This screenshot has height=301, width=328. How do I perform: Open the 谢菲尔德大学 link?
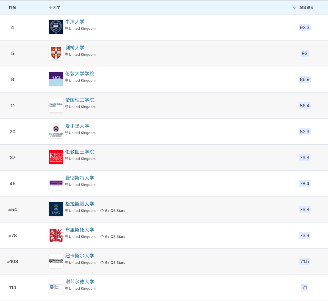(x=80, y=282)
